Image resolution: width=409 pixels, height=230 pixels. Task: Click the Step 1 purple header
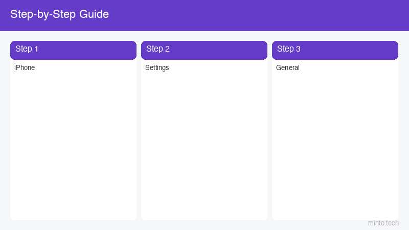73,50
